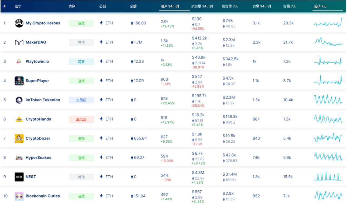
Task: Open the CryptoHands dapp link
Action: pos(38,119)
